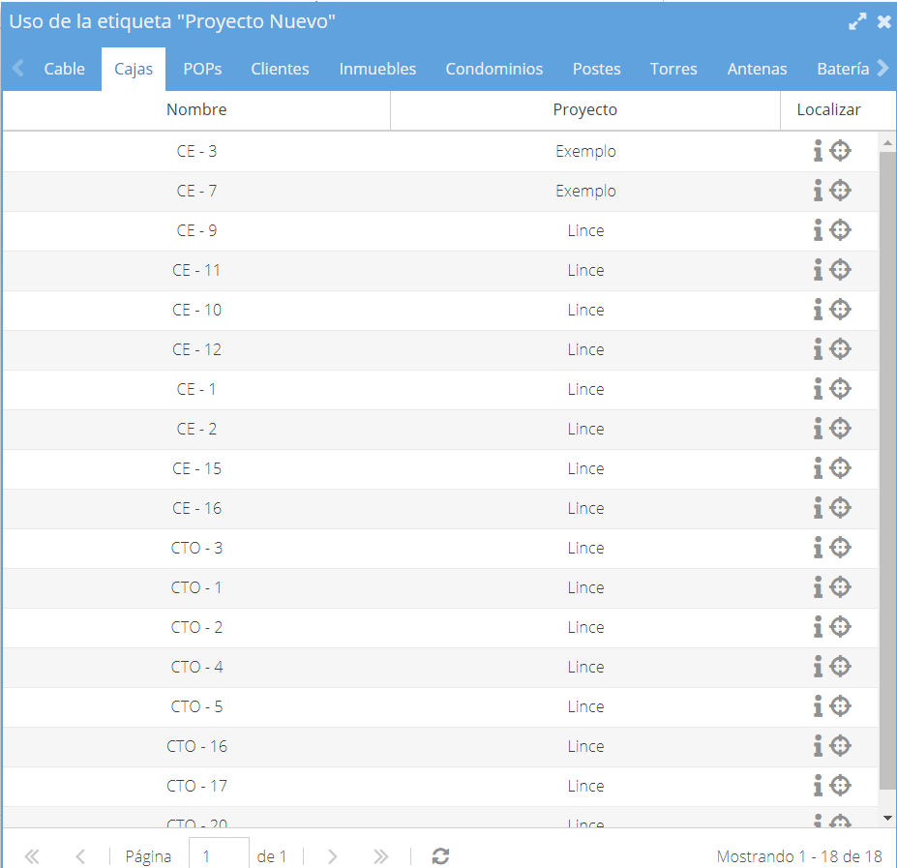Screen dimensions: 897x868
Task: Open info for box CE - 7
Action: (x=818, y=191)
